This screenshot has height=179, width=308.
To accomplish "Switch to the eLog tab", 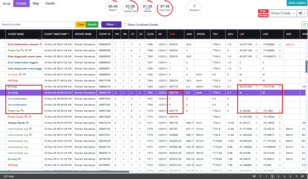I will click(x=7, y=4).
